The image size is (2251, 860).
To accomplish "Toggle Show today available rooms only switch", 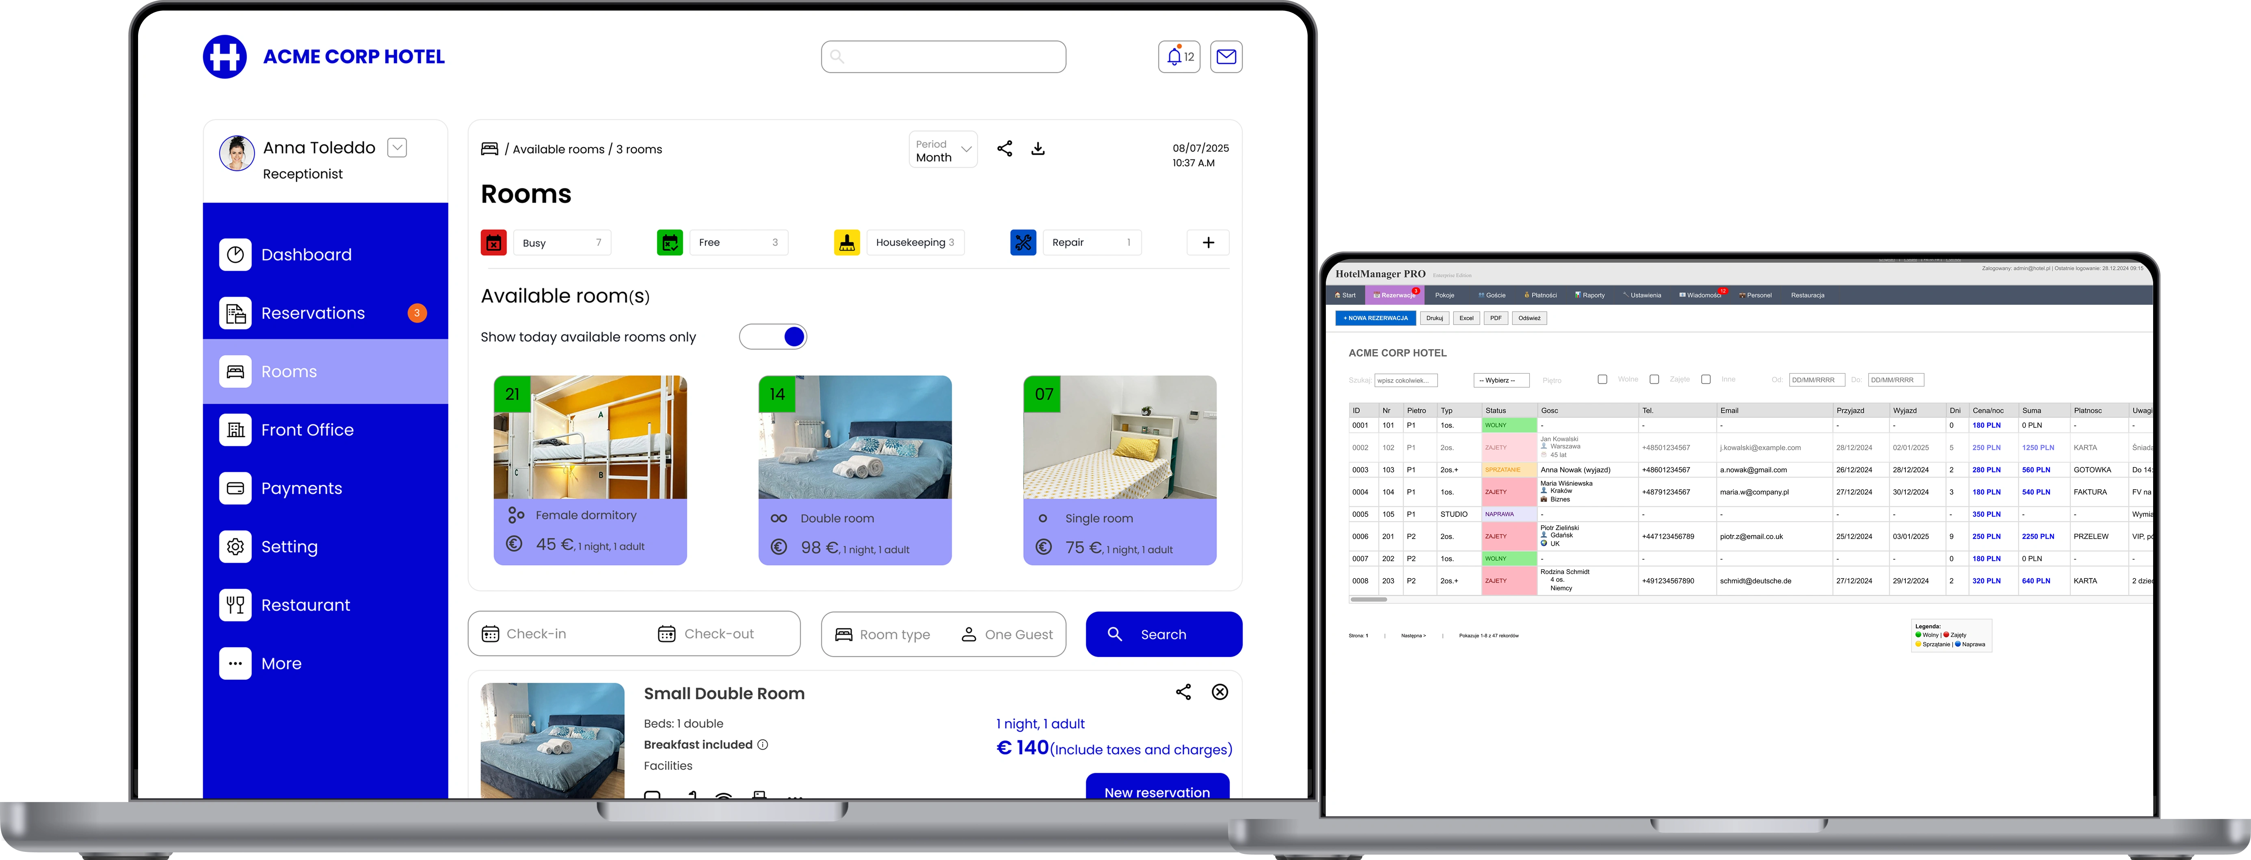I will [x=772, y=336].
